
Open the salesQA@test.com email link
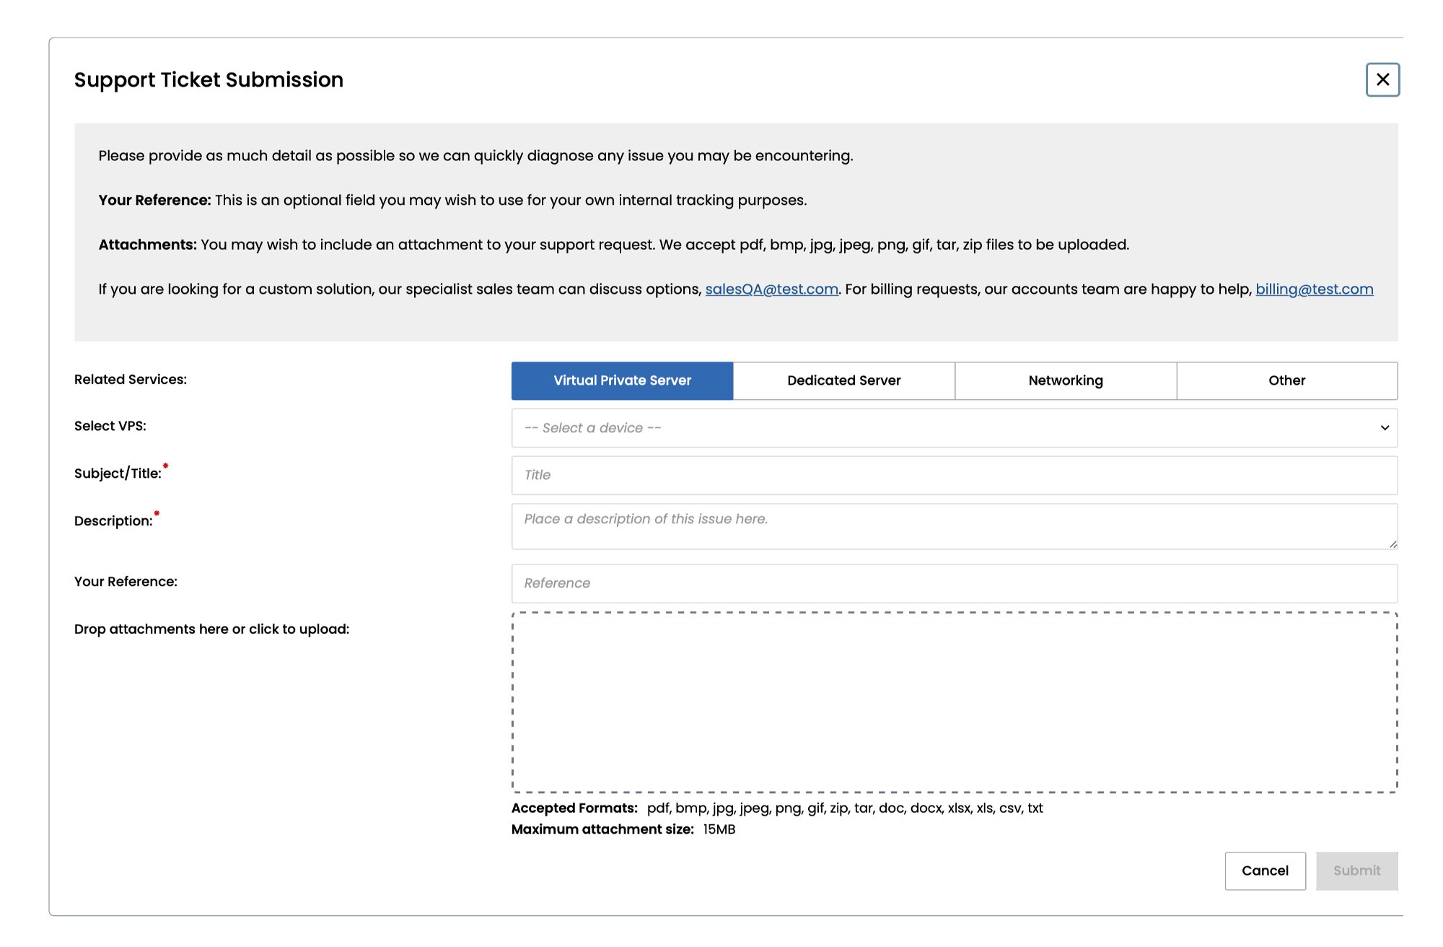coord(771,289)
